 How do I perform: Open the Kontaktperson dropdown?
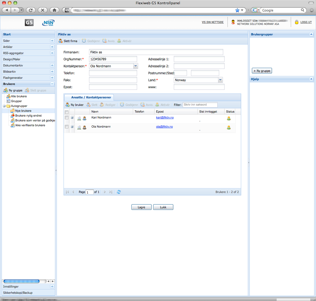(135, 66)
